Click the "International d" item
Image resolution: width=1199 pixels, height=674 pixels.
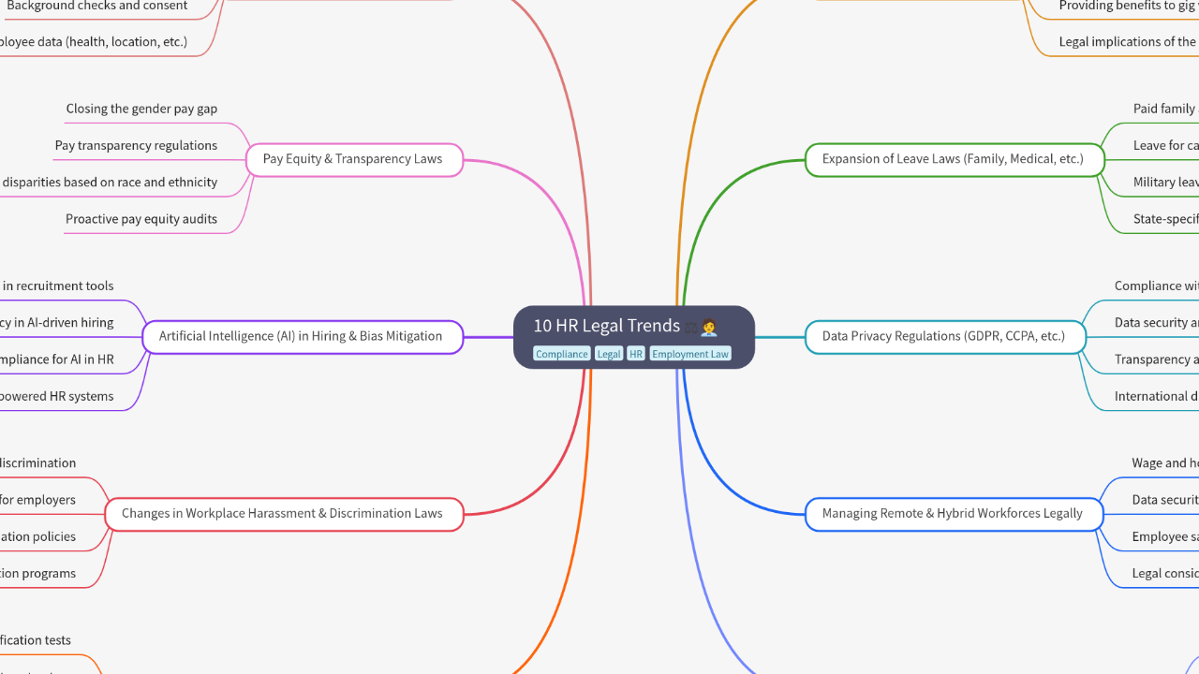[x=1156, y=396]
